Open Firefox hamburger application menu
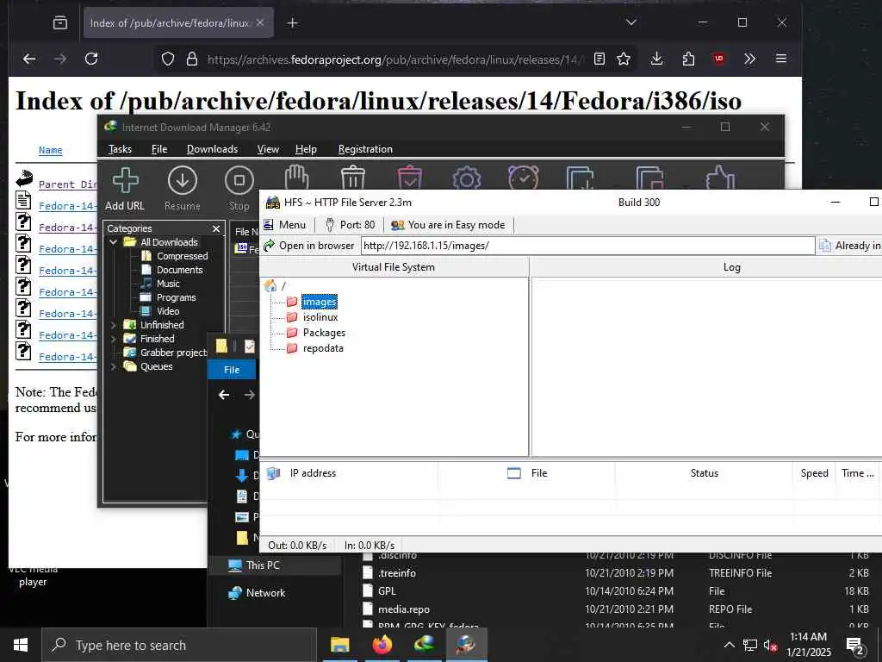This screenshot has width=882, height=662. [780, 59]
